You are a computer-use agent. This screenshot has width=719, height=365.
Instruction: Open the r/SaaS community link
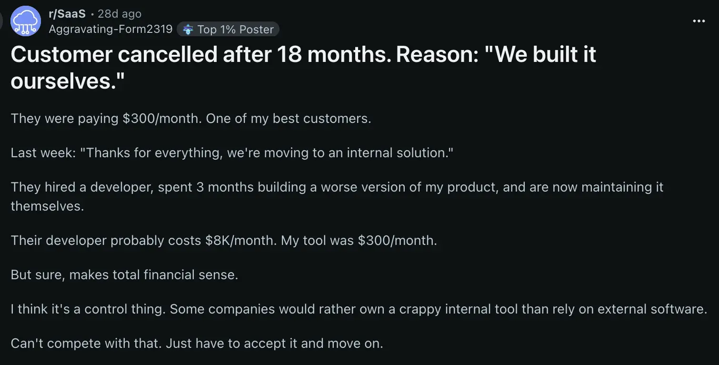click(x=66, y=13)
